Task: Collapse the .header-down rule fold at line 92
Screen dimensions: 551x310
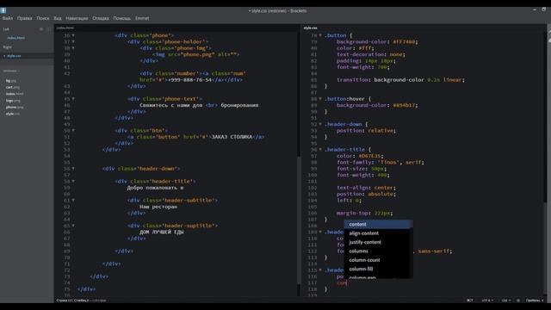Action: click(320, 124)
